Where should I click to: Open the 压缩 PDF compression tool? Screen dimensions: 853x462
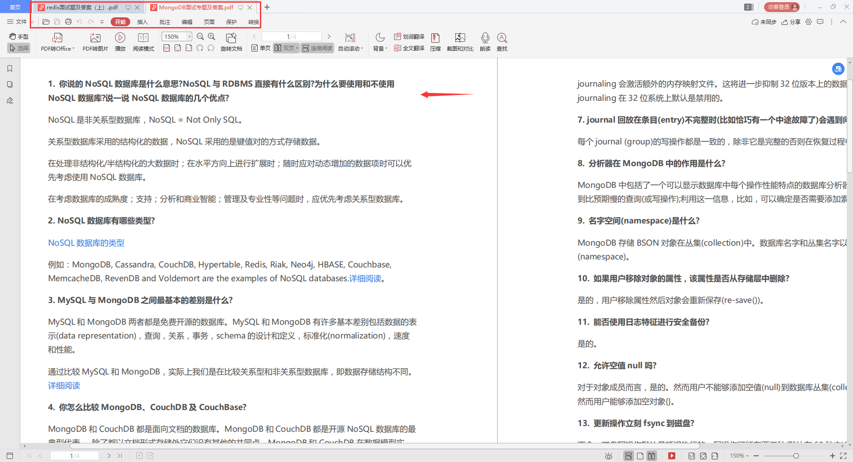coord(435,42)
